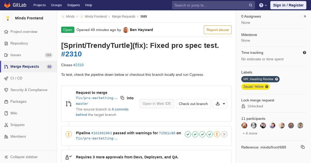The image size is (311, 163).
Task: Open the 4 commits behind link
Action: pyautogui.click(x=102, y=112)
